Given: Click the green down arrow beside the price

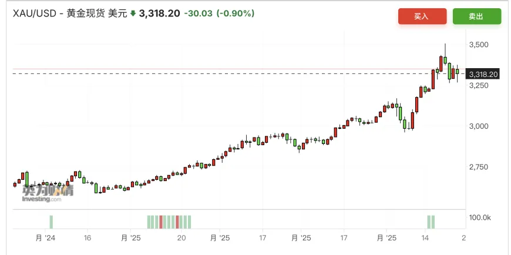Looking at the screenshot, I should tap(133, 14).
